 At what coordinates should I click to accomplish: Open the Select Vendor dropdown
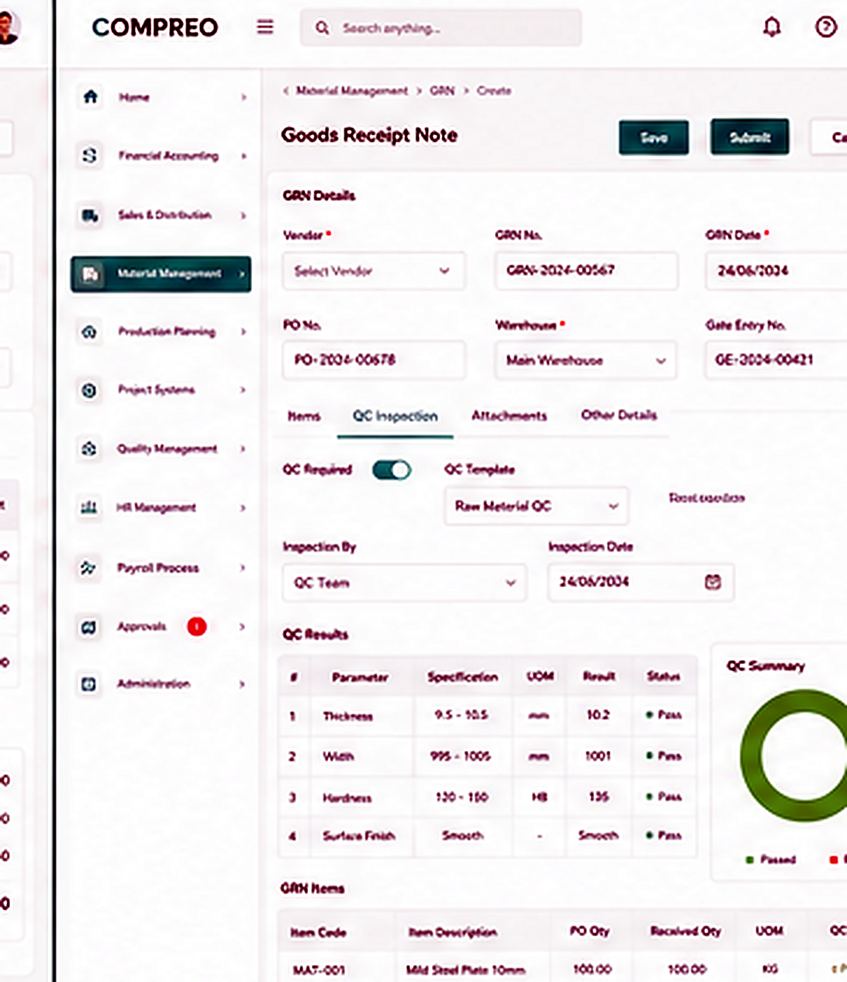[374, 271]
